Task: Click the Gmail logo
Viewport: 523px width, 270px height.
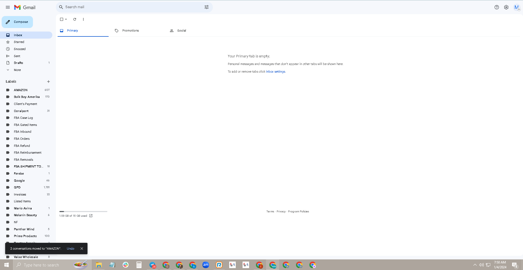Action: pyautogui.click(x=25, y=7)
